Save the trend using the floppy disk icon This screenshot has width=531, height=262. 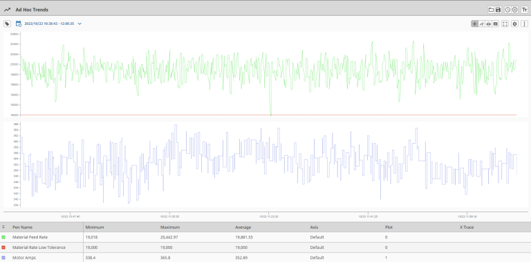click(x=498, y=10)
